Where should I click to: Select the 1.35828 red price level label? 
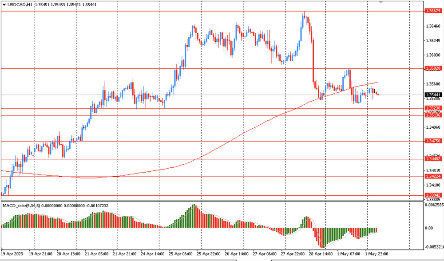433,68
